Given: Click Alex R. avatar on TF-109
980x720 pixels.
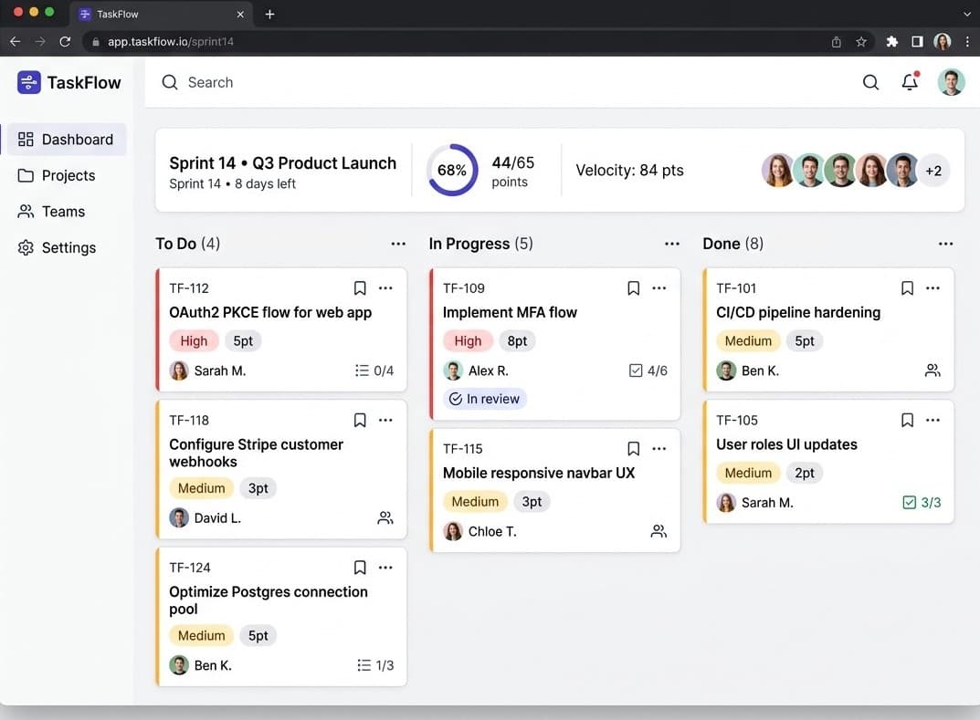Looking at the screenshot, I should point(453,370).
